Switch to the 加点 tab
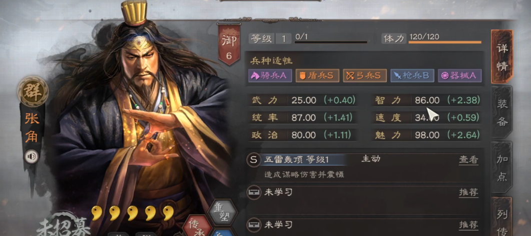 point(502,168)
